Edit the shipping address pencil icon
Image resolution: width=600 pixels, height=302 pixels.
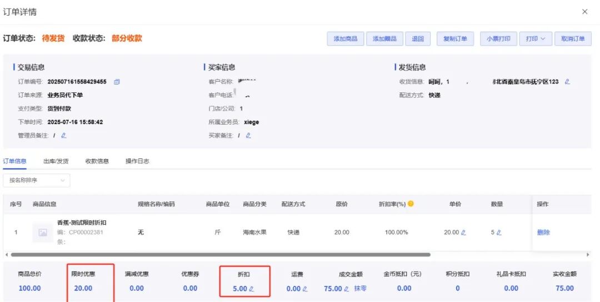567,82
